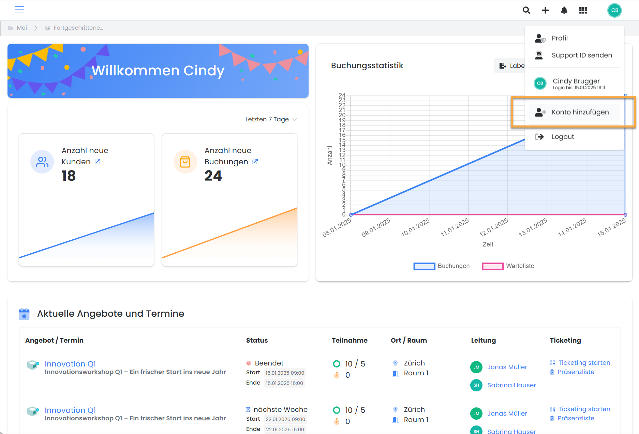Screen dimensions: 639x434
Task: Open the hamburger navigation menu
Action: 19,10
